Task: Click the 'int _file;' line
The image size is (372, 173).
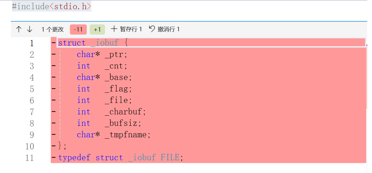Action: tap(104, 100)
